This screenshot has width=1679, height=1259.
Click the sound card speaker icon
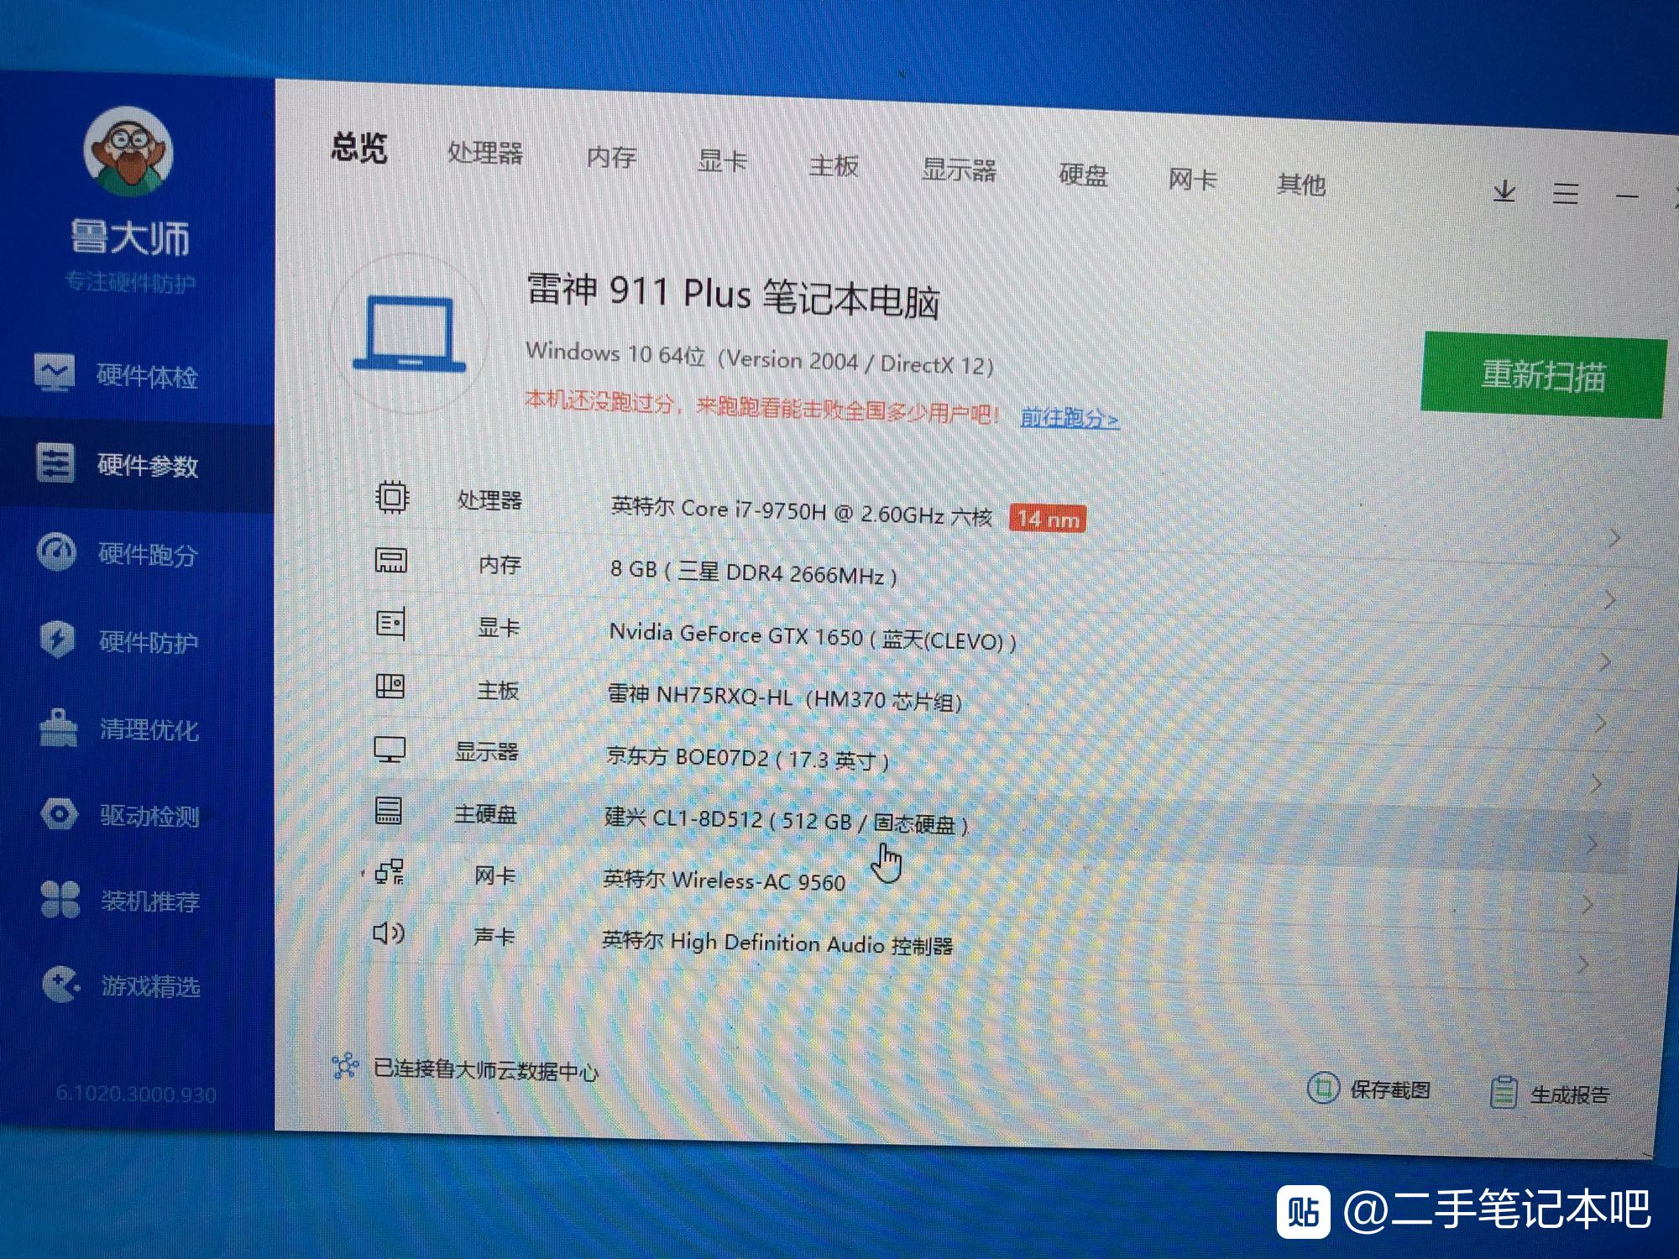[388, 932]
